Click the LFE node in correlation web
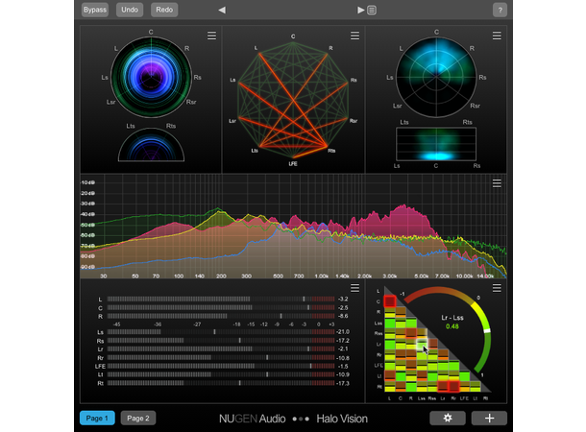 point(293,163)
